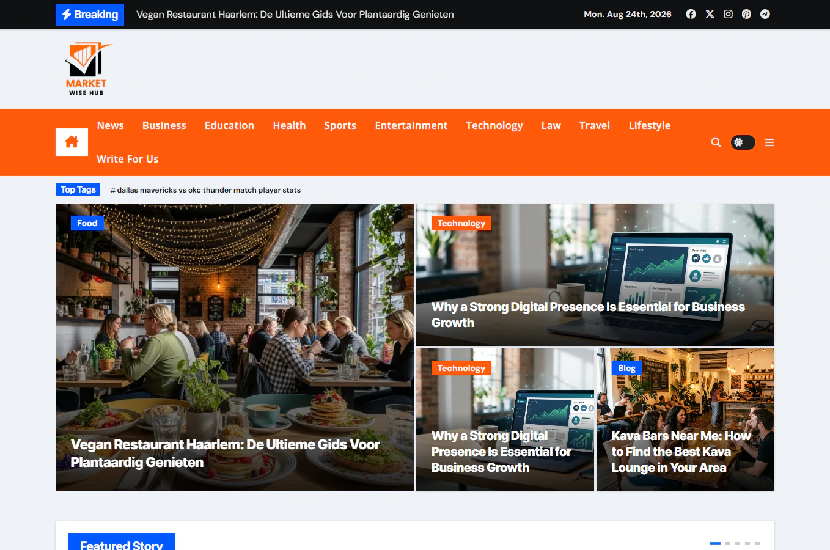This screenshot has height=550, width=830.
Task: Click the Featured Story heading tab
Action: tap(122, 541)
